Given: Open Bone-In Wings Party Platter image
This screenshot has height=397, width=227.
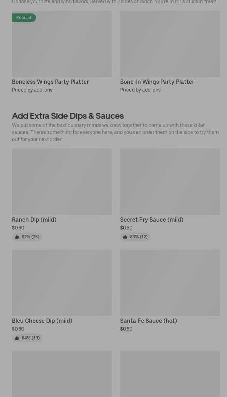Looking at the screenshot, I should click(x=170, y=44).
